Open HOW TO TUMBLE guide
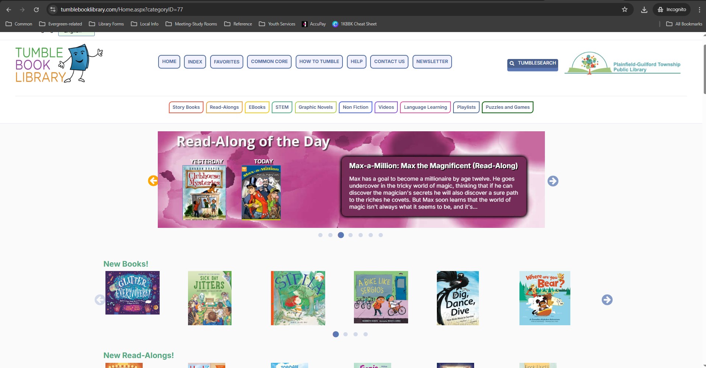 tap(319, 62)
